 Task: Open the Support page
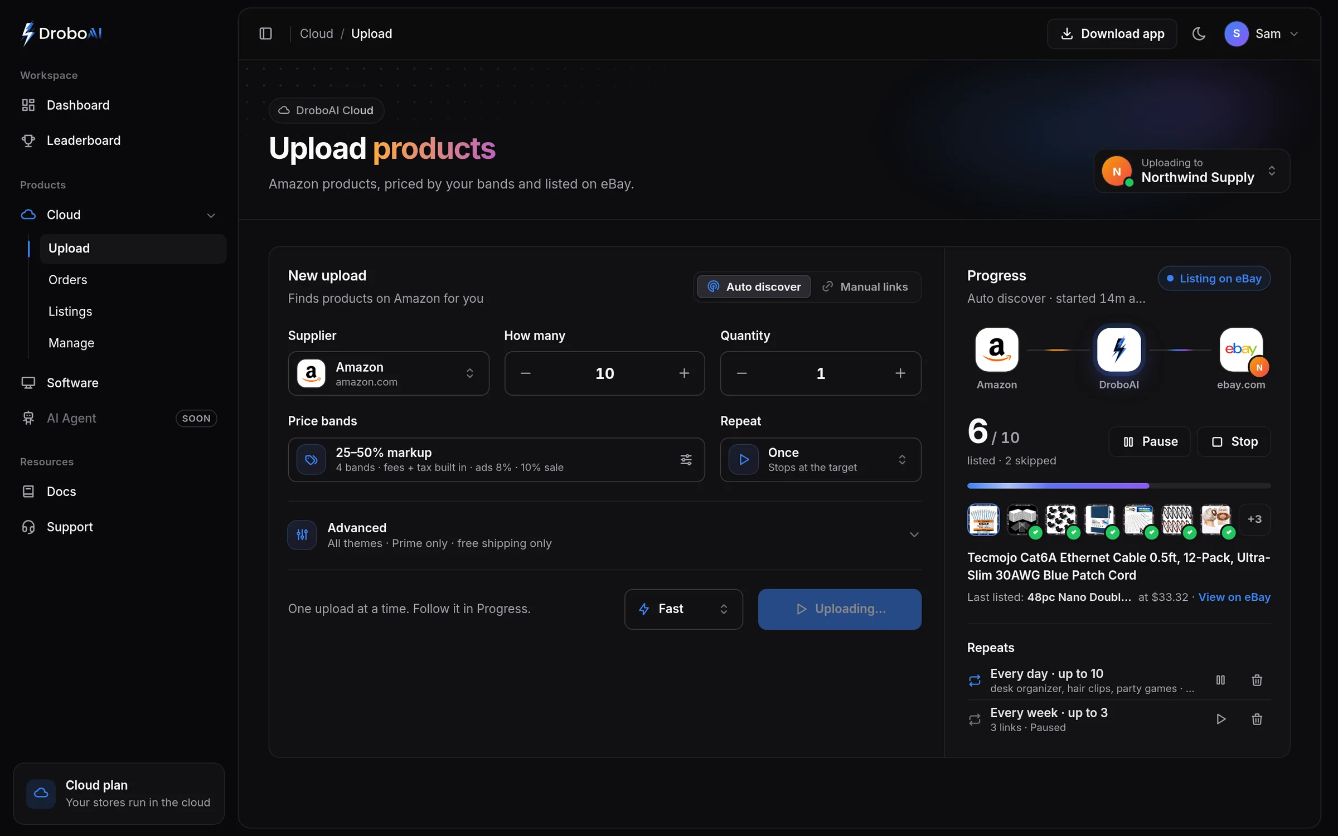(x=119, y=527)
